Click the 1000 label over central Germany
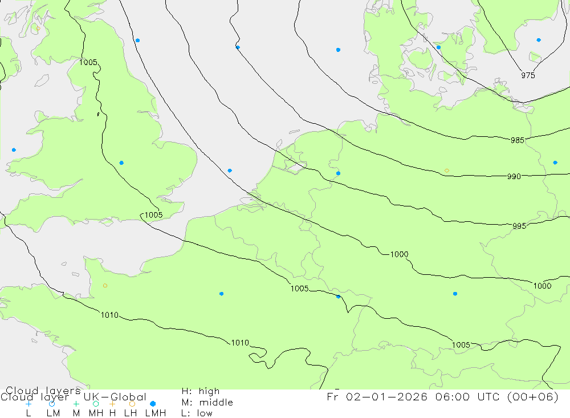Image resolution: width=570 pixels, height=418 pixels. click(399, 254)
